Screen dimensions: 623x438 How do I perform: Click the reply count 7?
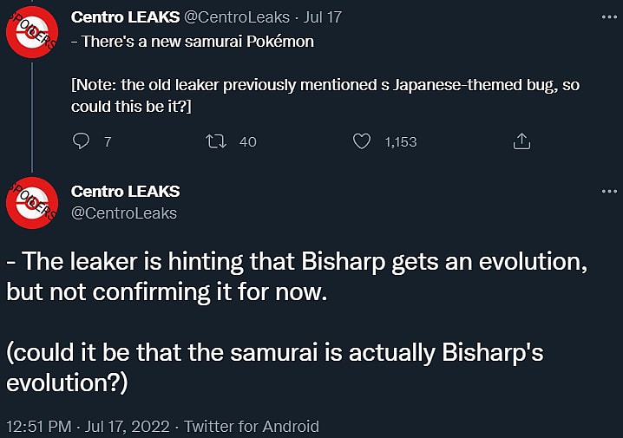click(x=108, y=141)
